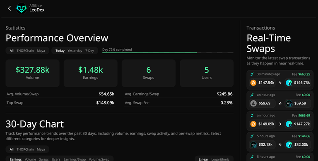Click the 30-Day Chart heading
Screen dimensions: 318x161
[x=35, y=124]
